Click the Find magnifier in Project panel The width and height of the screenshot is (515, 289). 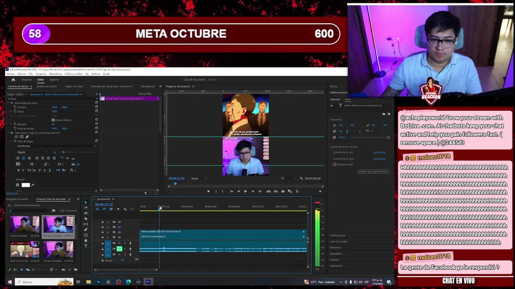[70, 270]
